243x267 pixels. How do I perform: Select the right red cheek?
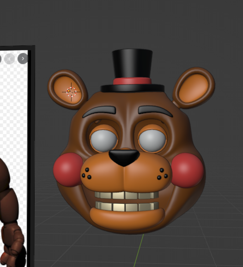(x=188, y=170)
